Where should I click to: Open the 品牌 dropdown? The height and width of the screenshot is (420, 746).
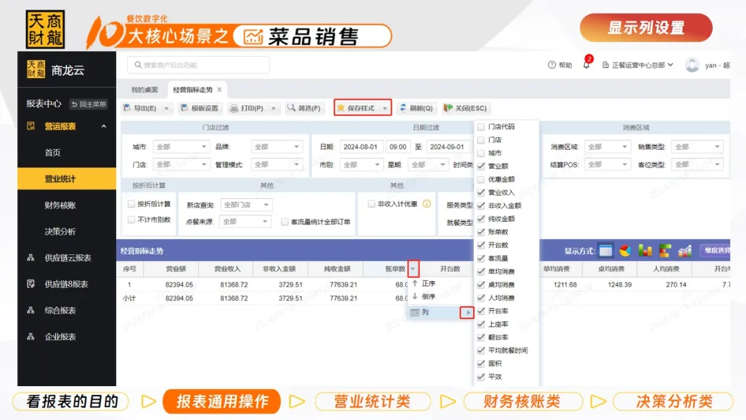[277, 146]
